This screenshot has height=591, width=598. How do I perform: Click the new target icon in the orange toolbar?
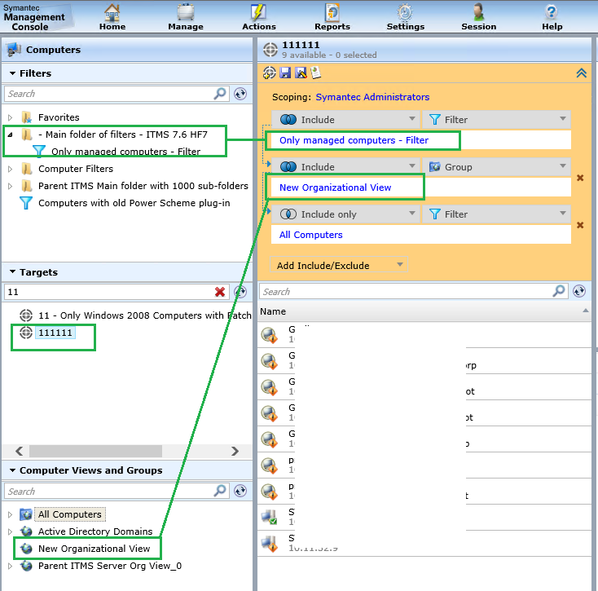[269, 73]
